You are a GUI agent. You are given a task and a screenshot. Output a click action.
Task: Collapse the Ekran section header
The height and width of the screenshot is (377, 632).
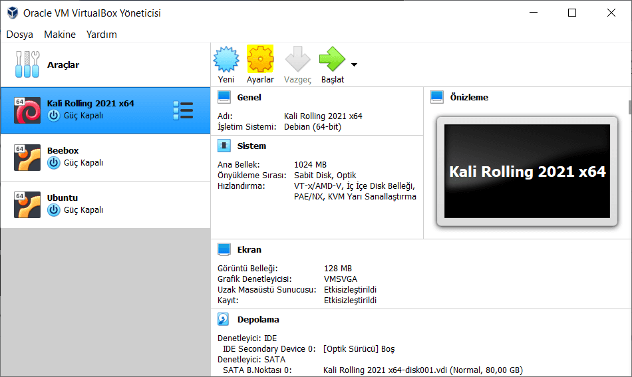click(x=249, y=249)
